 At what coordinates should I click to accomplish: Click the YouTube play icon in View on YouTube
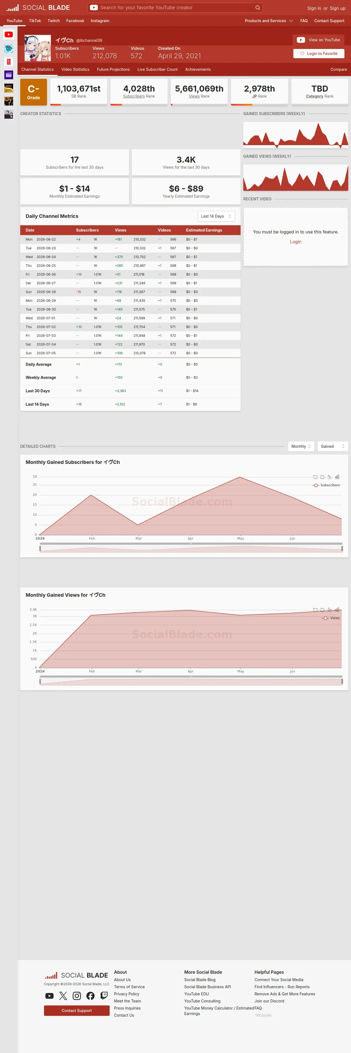(301, 40)
